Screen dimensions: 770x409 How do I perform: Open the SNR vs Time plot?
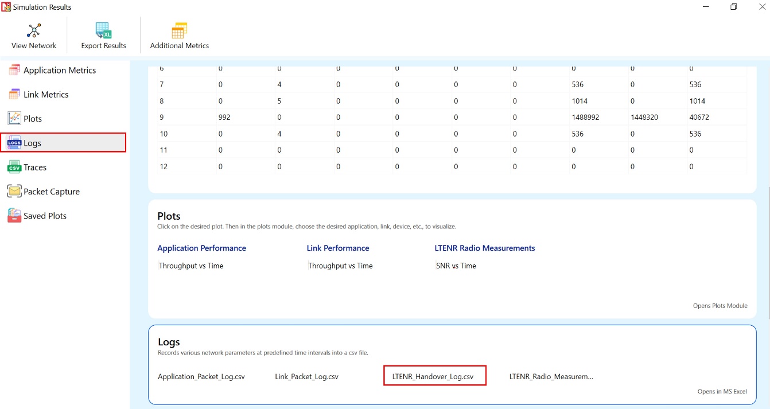click(x=456, y=266)
